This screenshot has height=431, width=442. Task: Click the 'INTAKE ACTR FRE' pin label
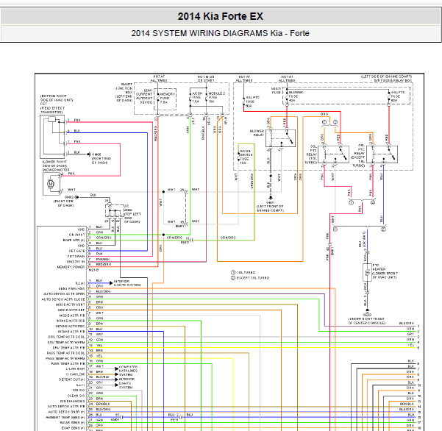click(71, 321)
